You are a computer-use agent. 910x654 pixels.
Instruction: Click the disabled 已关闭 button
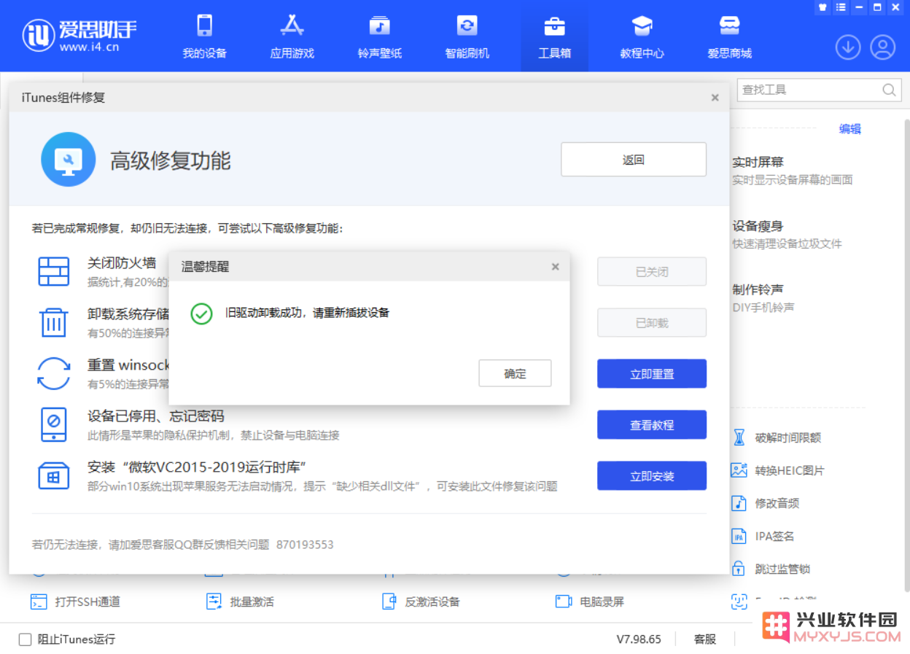click(652, 272)
